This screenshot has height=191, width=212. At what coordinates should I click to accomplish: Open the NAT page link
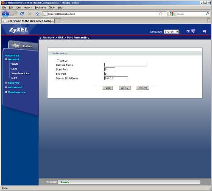14,78
